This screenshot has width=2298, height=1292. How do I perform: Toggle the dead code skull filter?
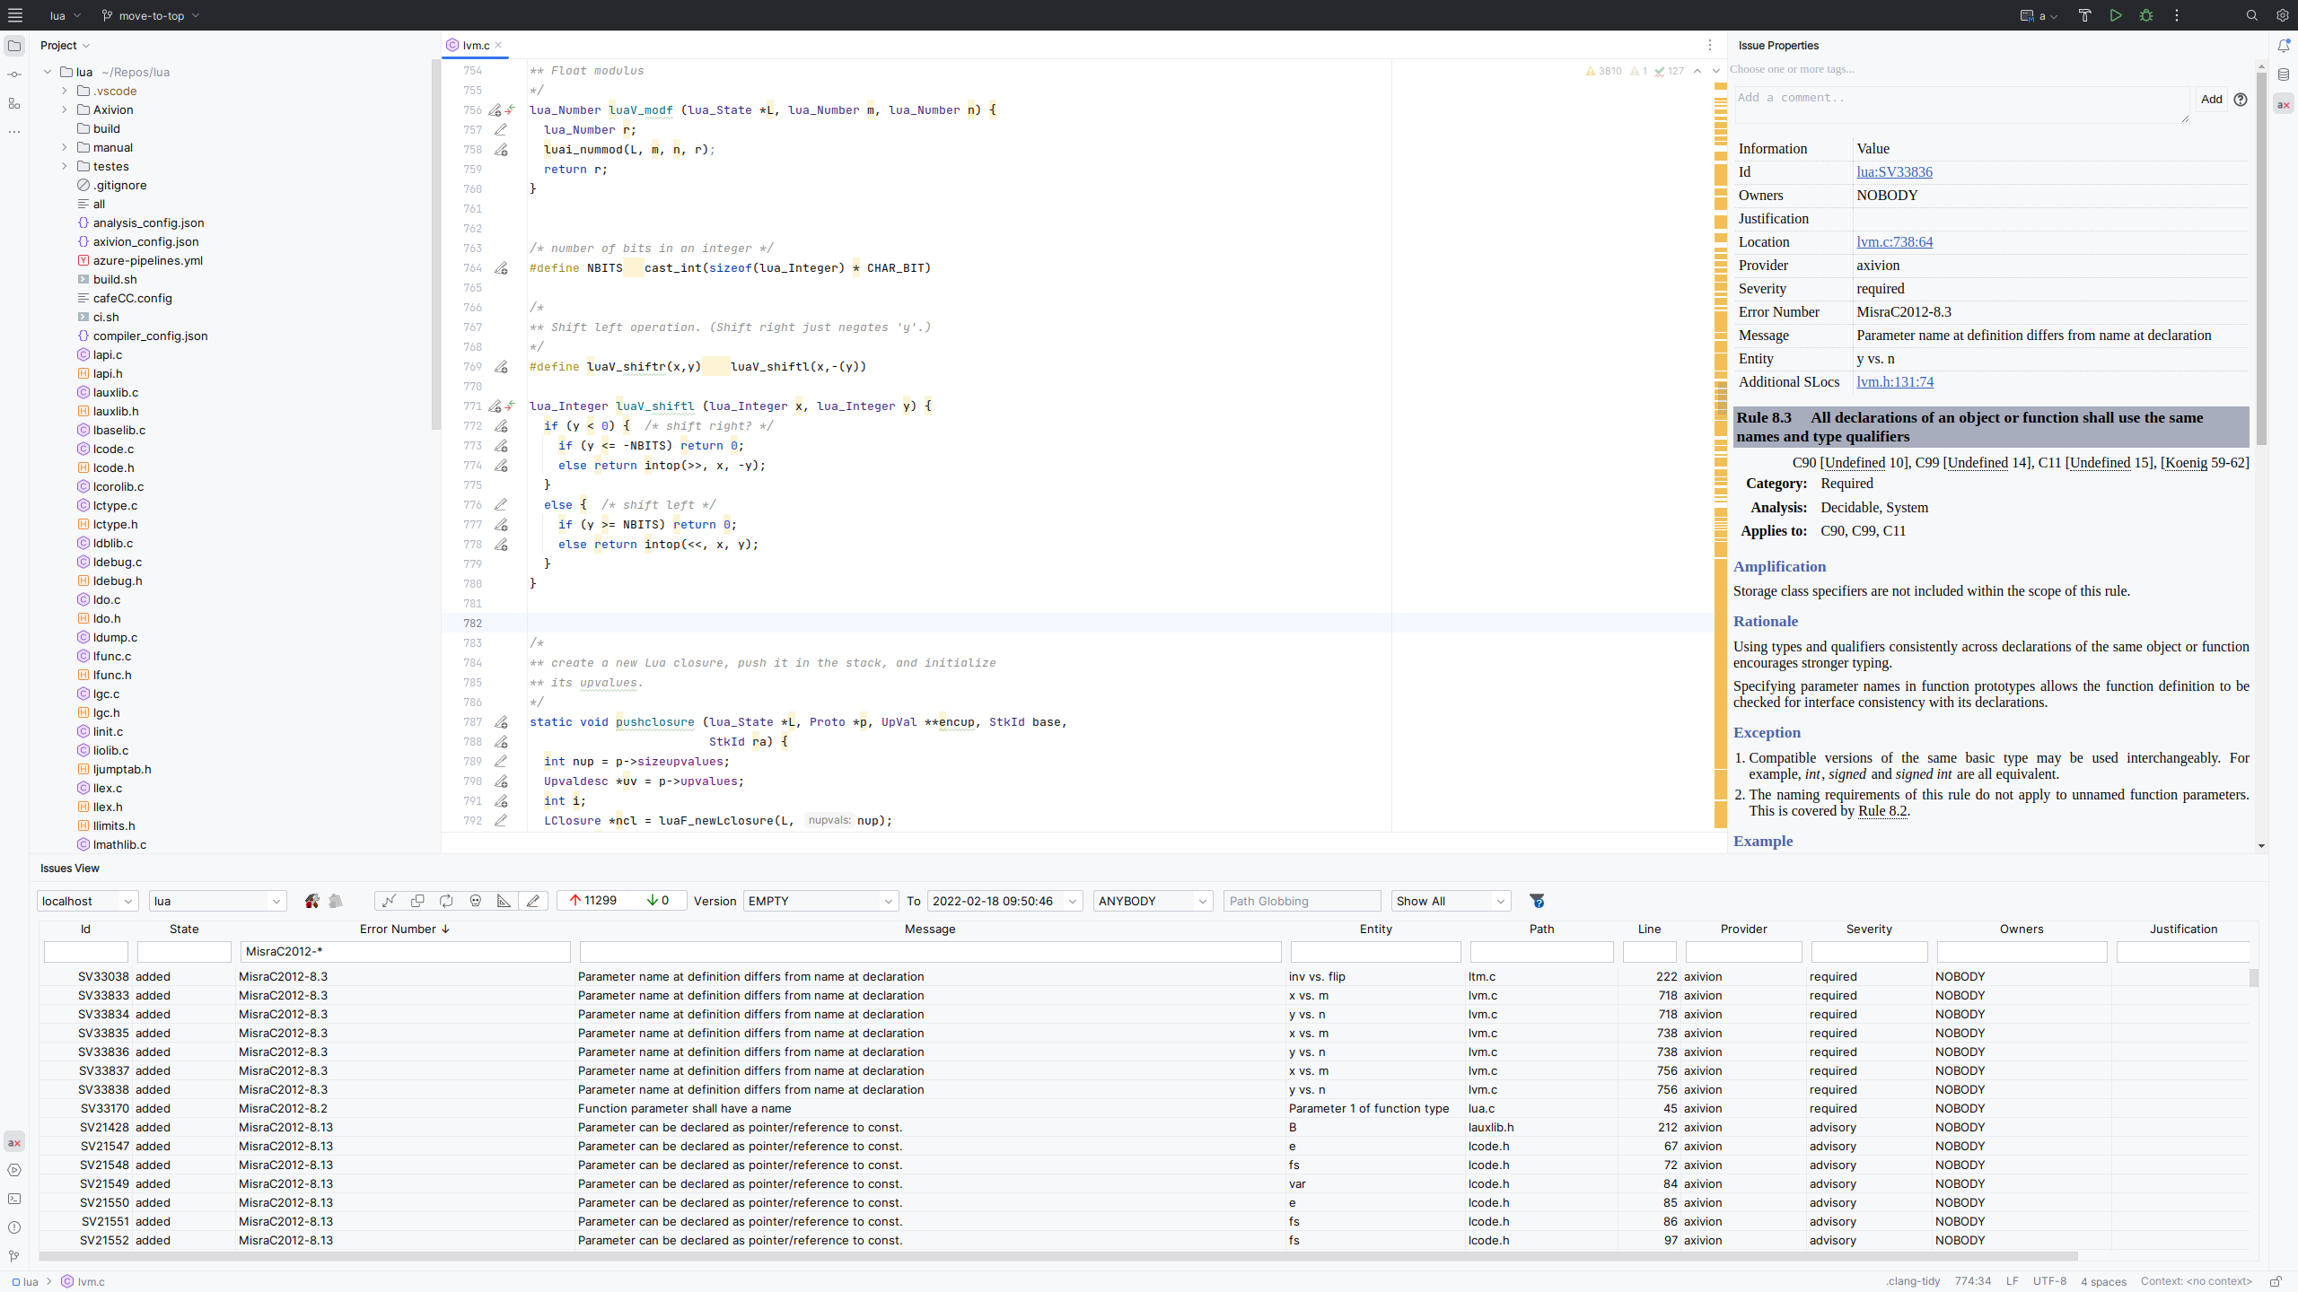[x=476, y=901]
